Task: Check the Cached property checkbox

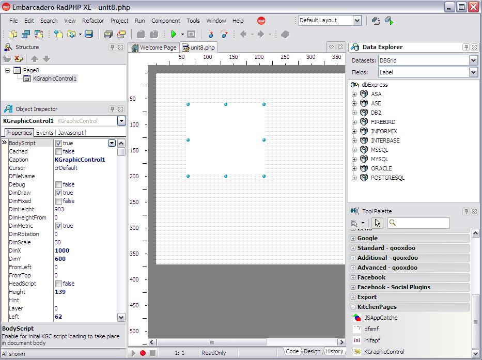Action: click(x=58, y=151)
